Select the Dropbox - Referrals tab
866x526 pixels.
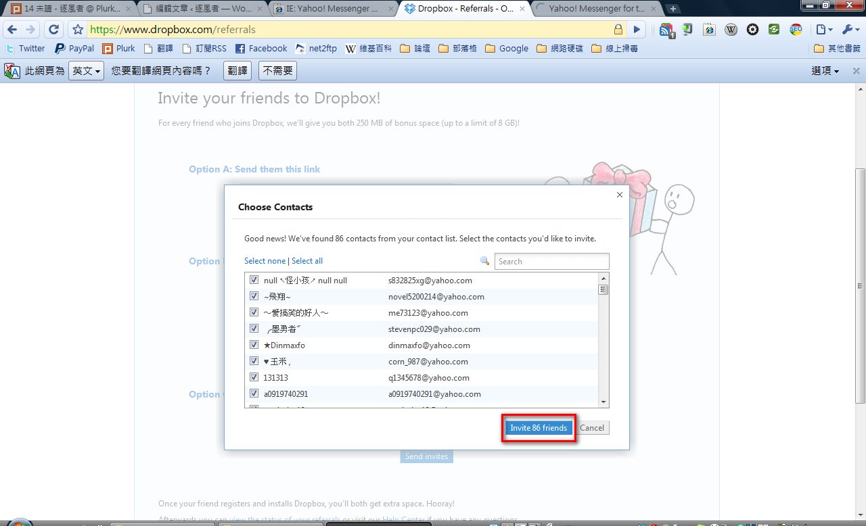click(464, 9)
